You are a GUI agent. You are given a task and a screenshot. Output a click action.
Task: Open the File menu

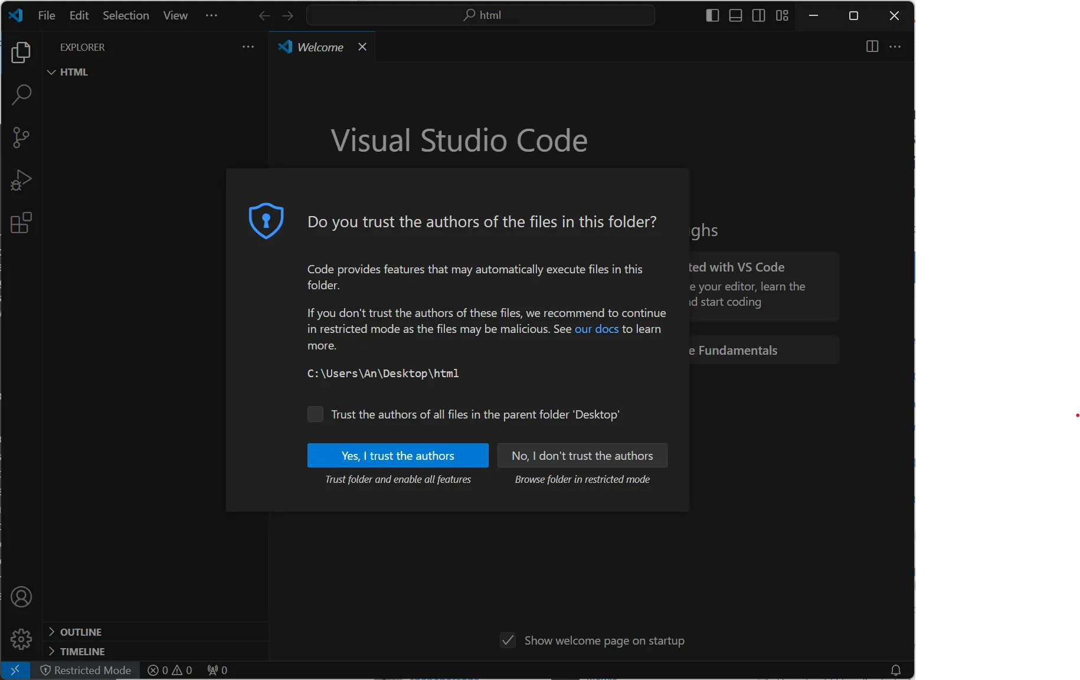47,15
